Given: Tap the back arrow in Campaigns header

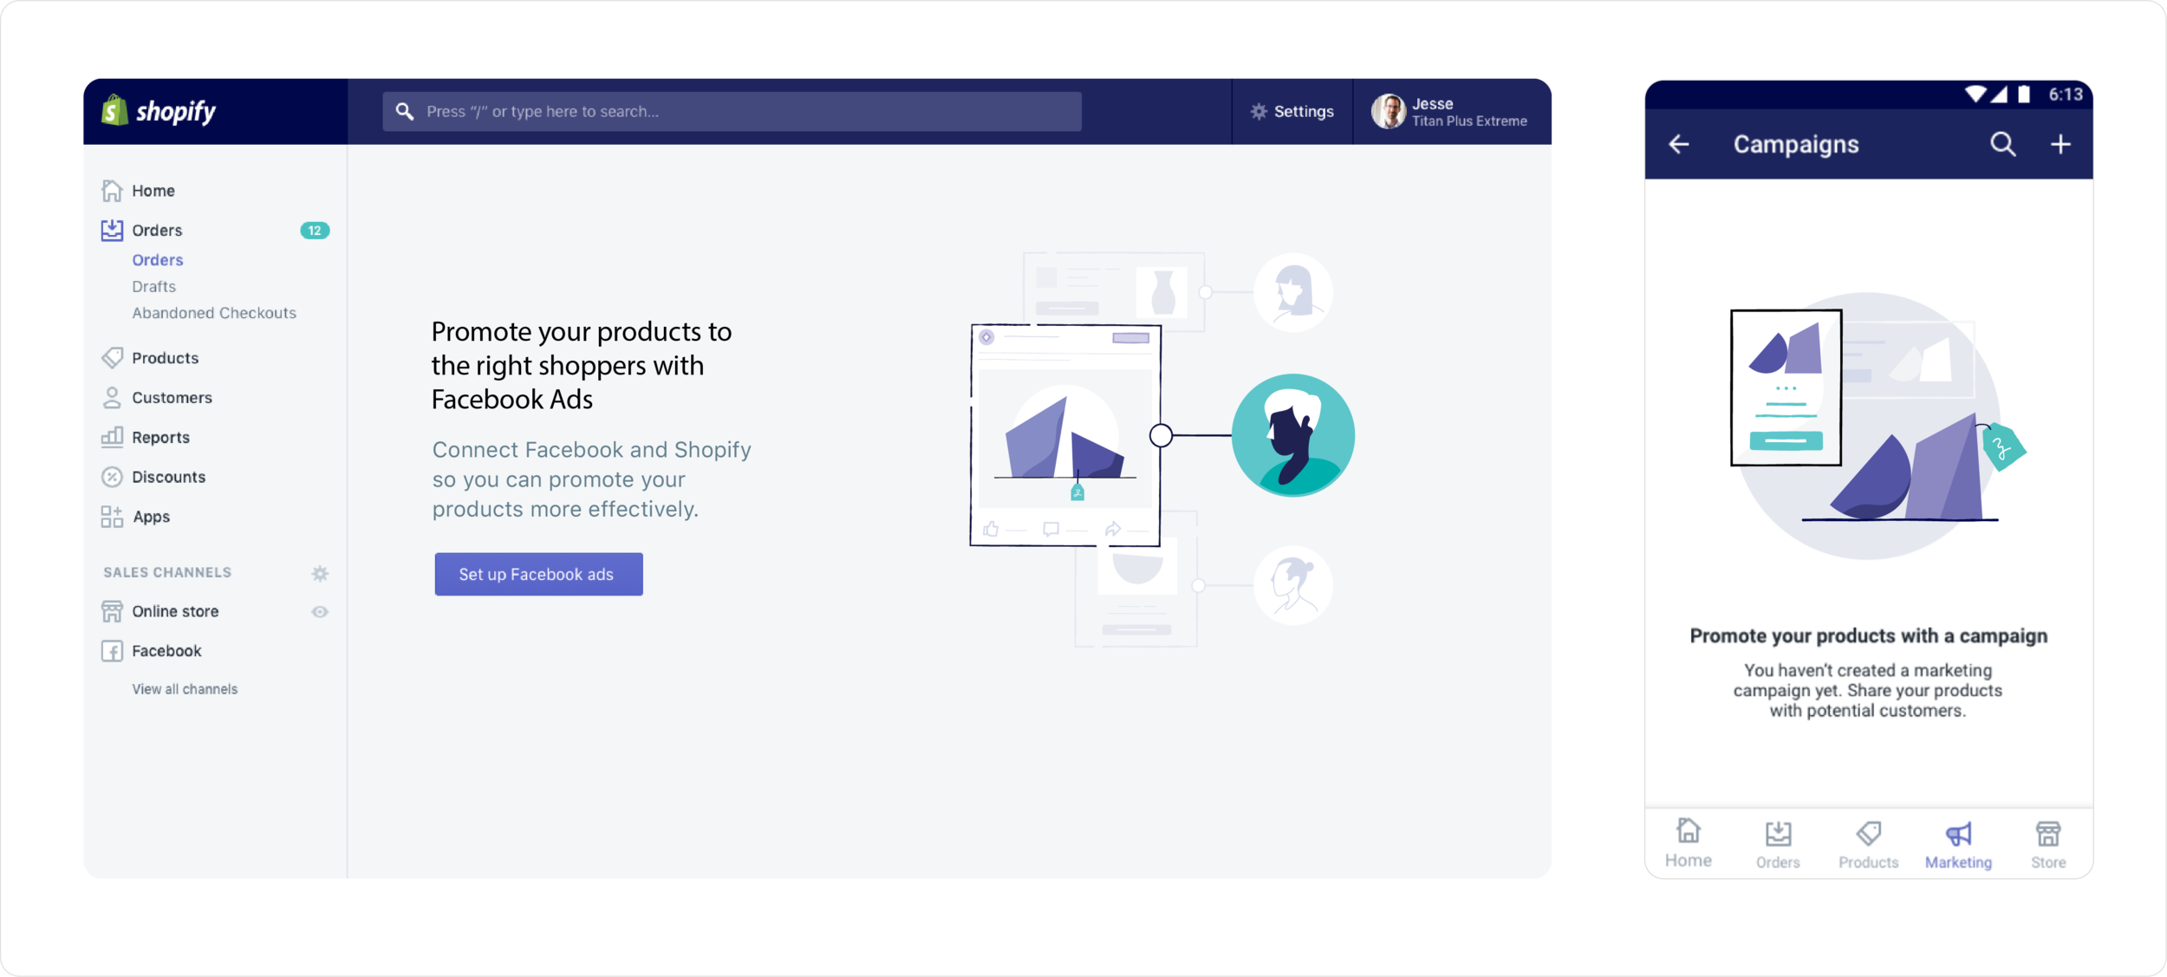Looking at the screenshot, I should point(1679,144).
